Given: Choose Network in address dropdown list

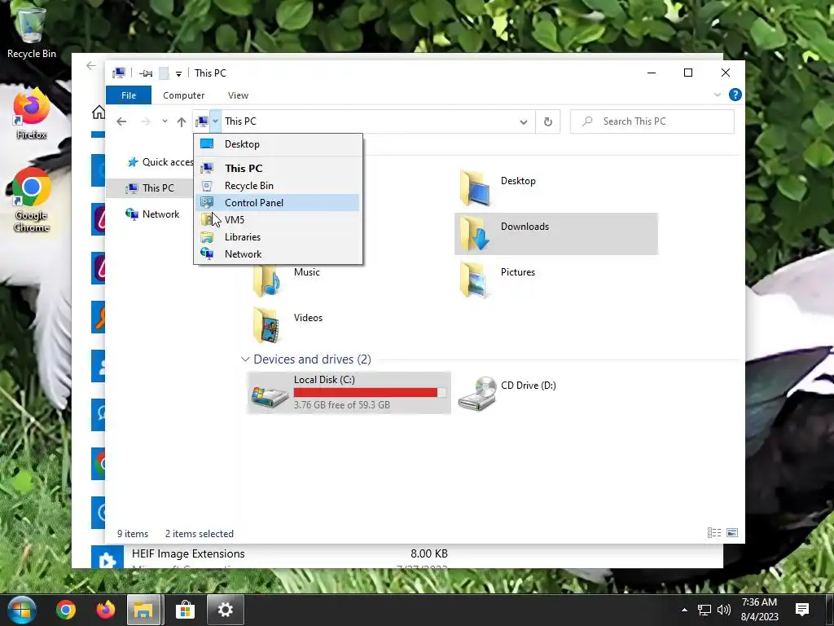Looking at the screenshot, I should (x=278, y=254).
